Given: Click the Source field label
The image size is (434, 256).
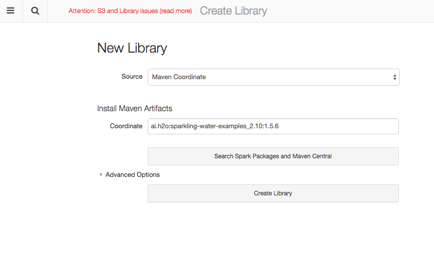Looking at the screenshot, I should tap(132, 77).
